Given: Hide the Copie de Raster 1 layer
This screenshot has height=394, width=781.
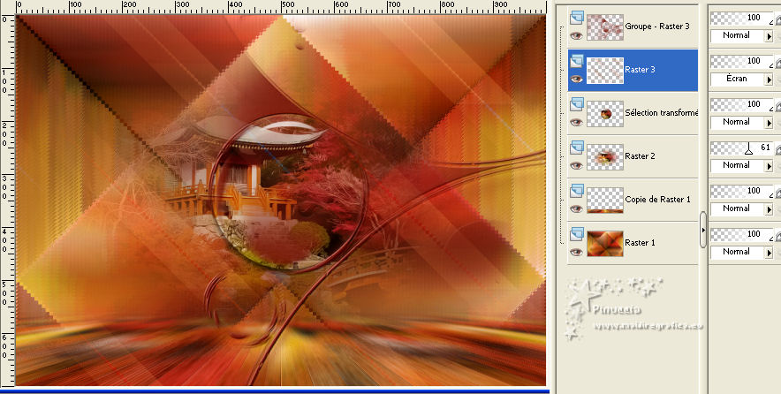Looking at the screenshot, I should 576,209.
